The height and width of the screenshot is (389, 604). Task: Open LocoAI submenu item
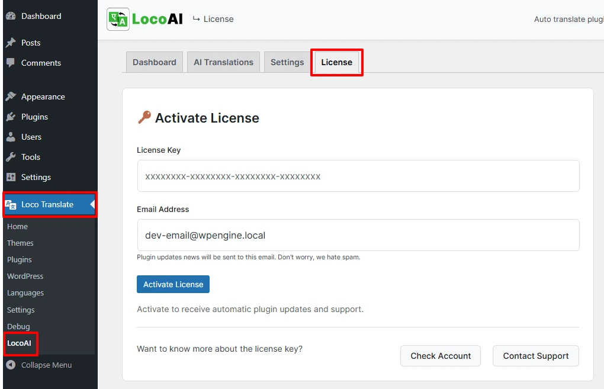point(19,343)
